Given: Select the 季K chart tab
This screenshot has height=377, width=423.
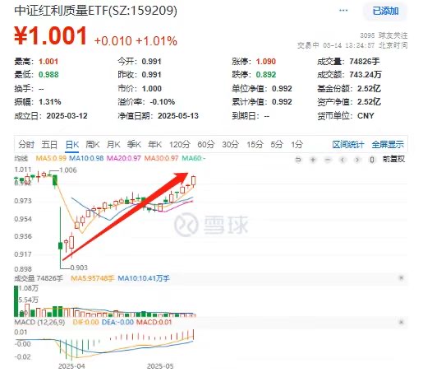Looking at the screenshot, I should [x=134, y=144].
